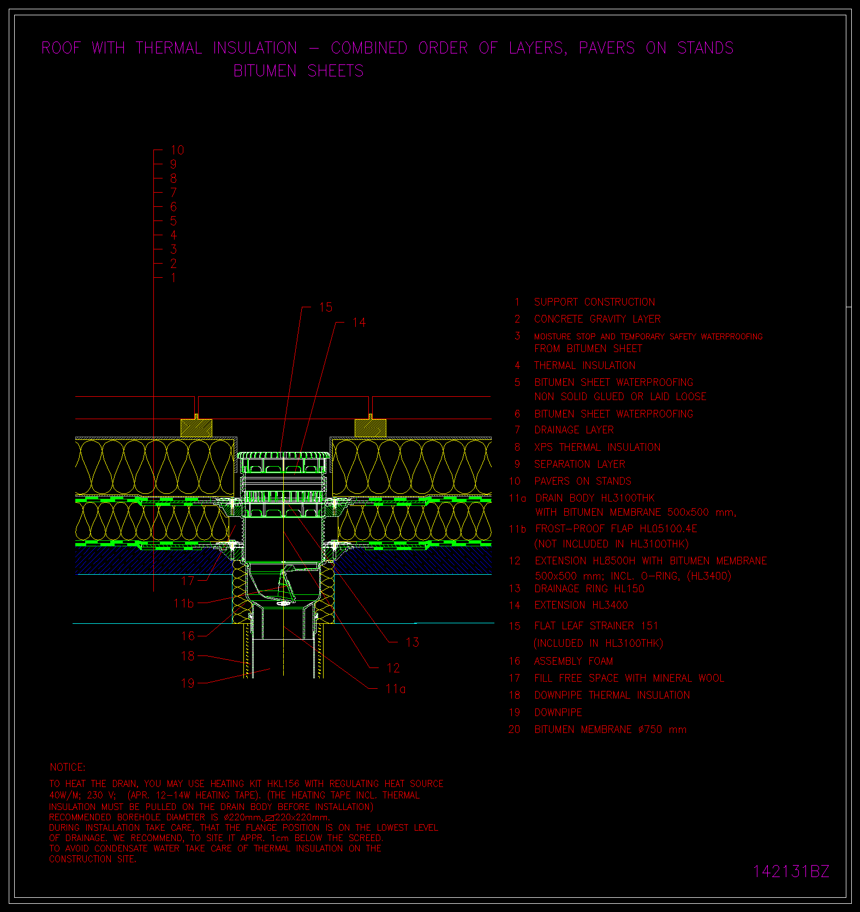Select text '(NOT INCLUDED IN HL3100THK)'

point(612,544)
